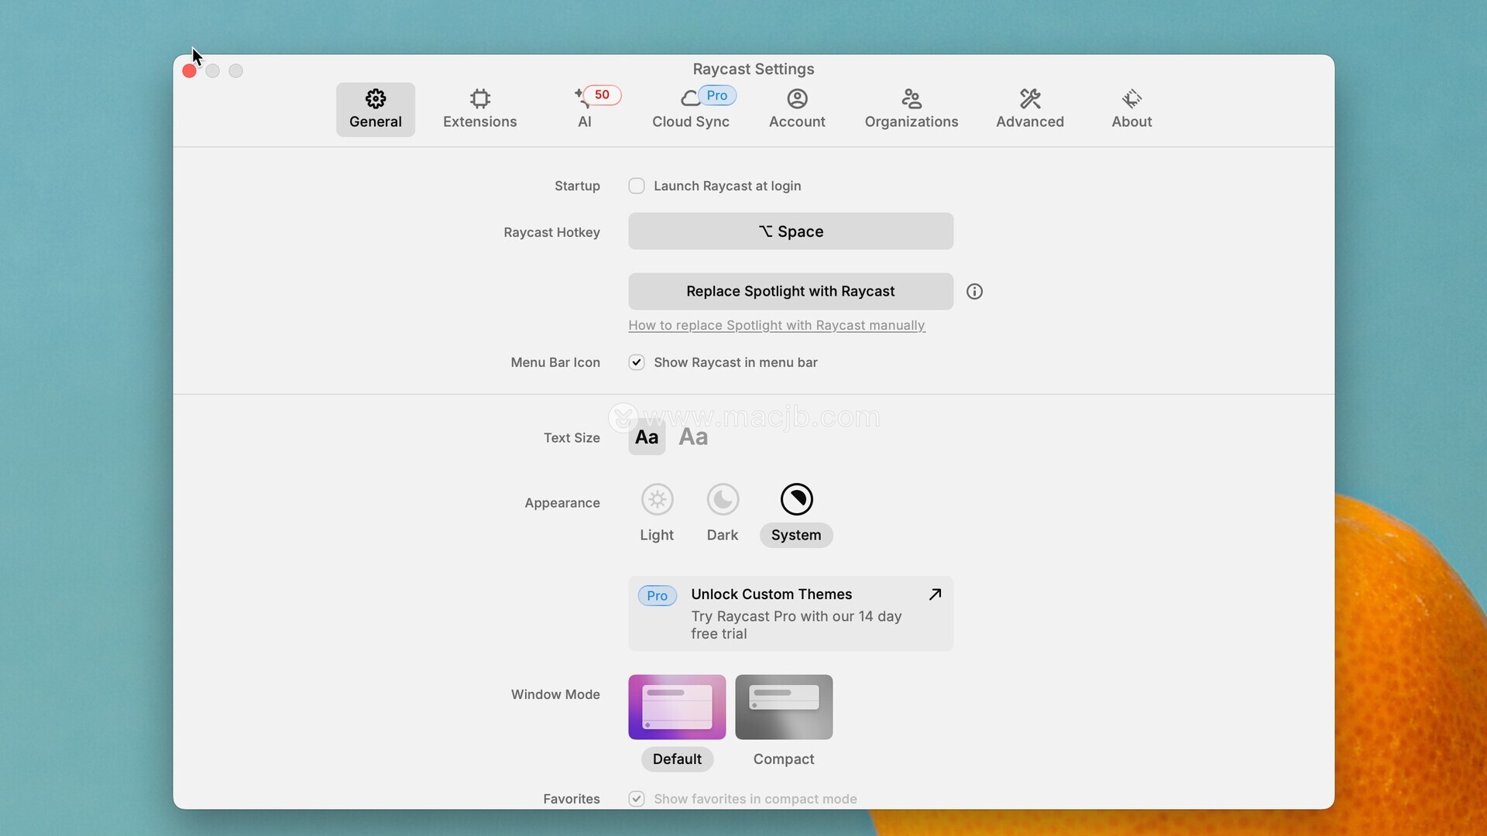Close the Raycast Settings window
Image resolution: width=1487 pixels, height=836 pixels.
pyautogui.click(x=189, y=71)
